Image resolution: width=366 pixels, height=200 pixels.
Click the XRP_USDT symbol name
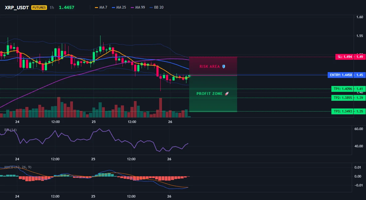17,7
